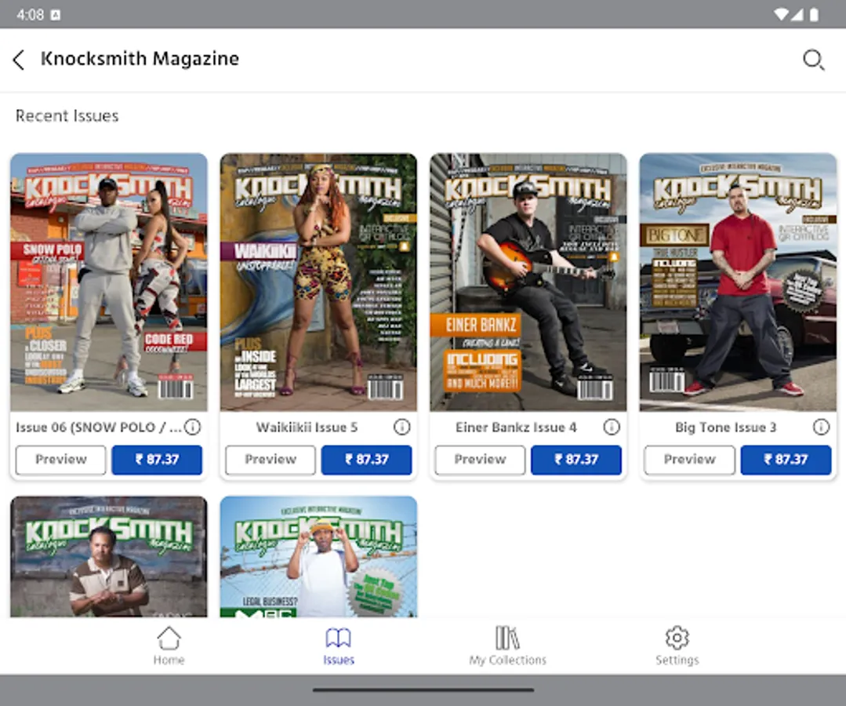
Task: Buy Issue 06 for ₹ 87.37
Action: point(157,460)
